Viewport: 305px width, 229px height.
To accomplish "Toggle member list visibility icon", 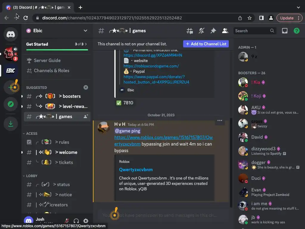I will 225,31.
